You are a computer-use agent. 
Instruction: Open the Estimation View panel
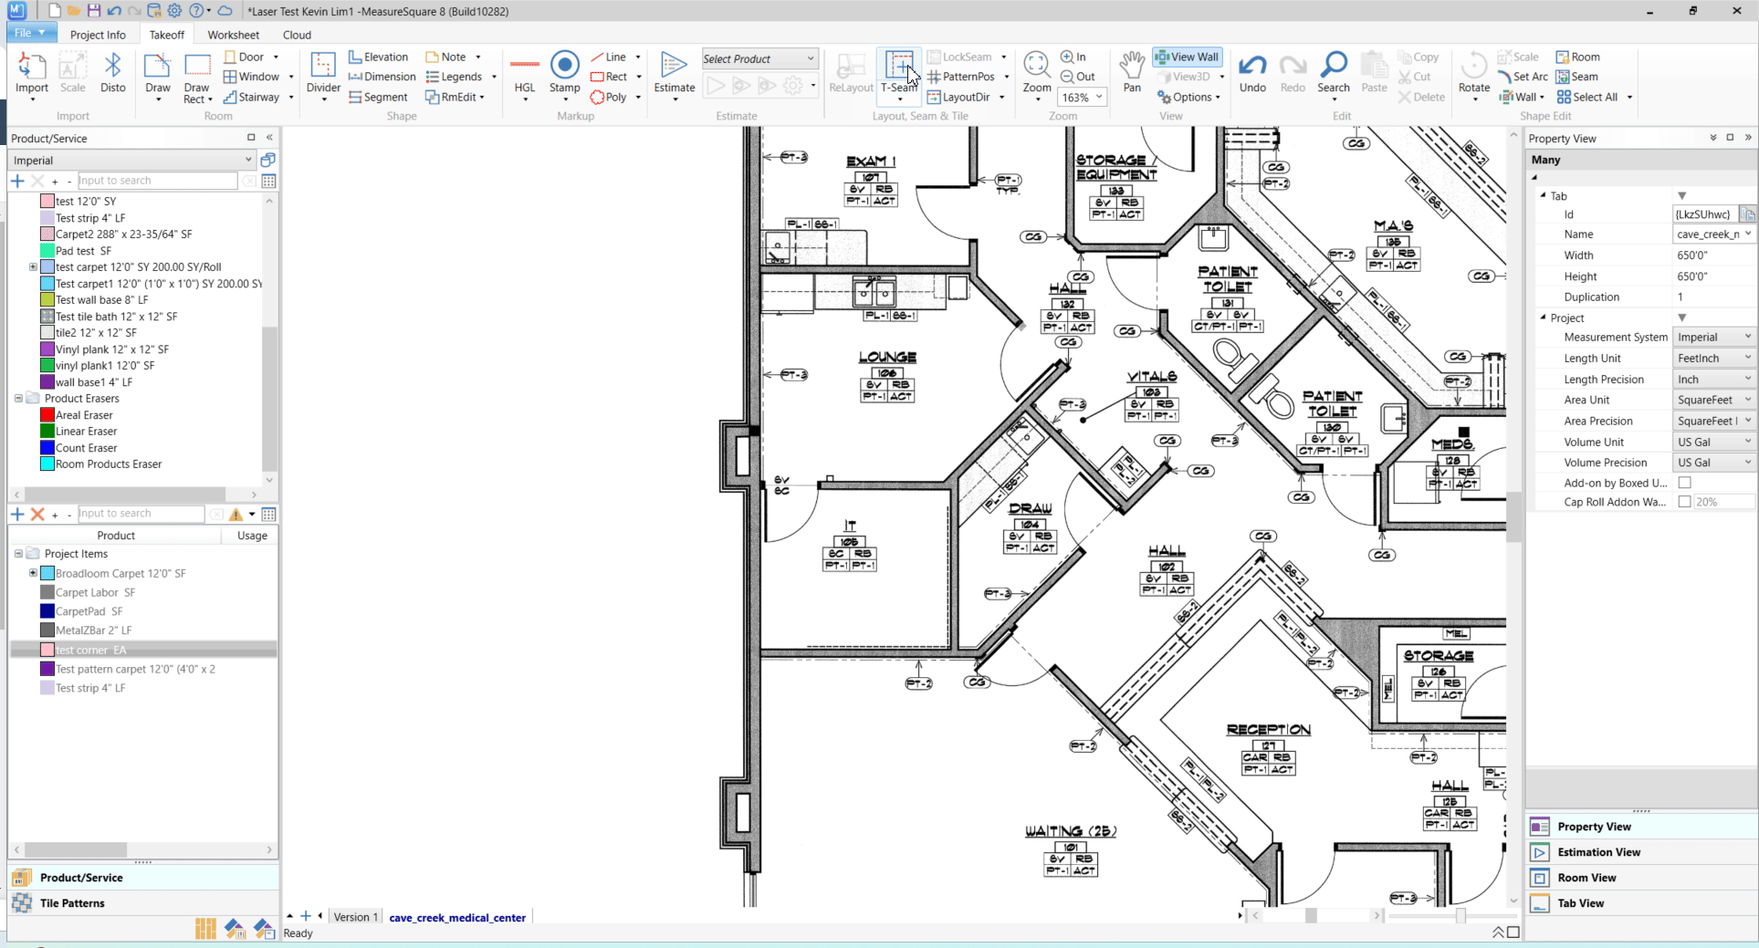click(x=1598, y=852)
